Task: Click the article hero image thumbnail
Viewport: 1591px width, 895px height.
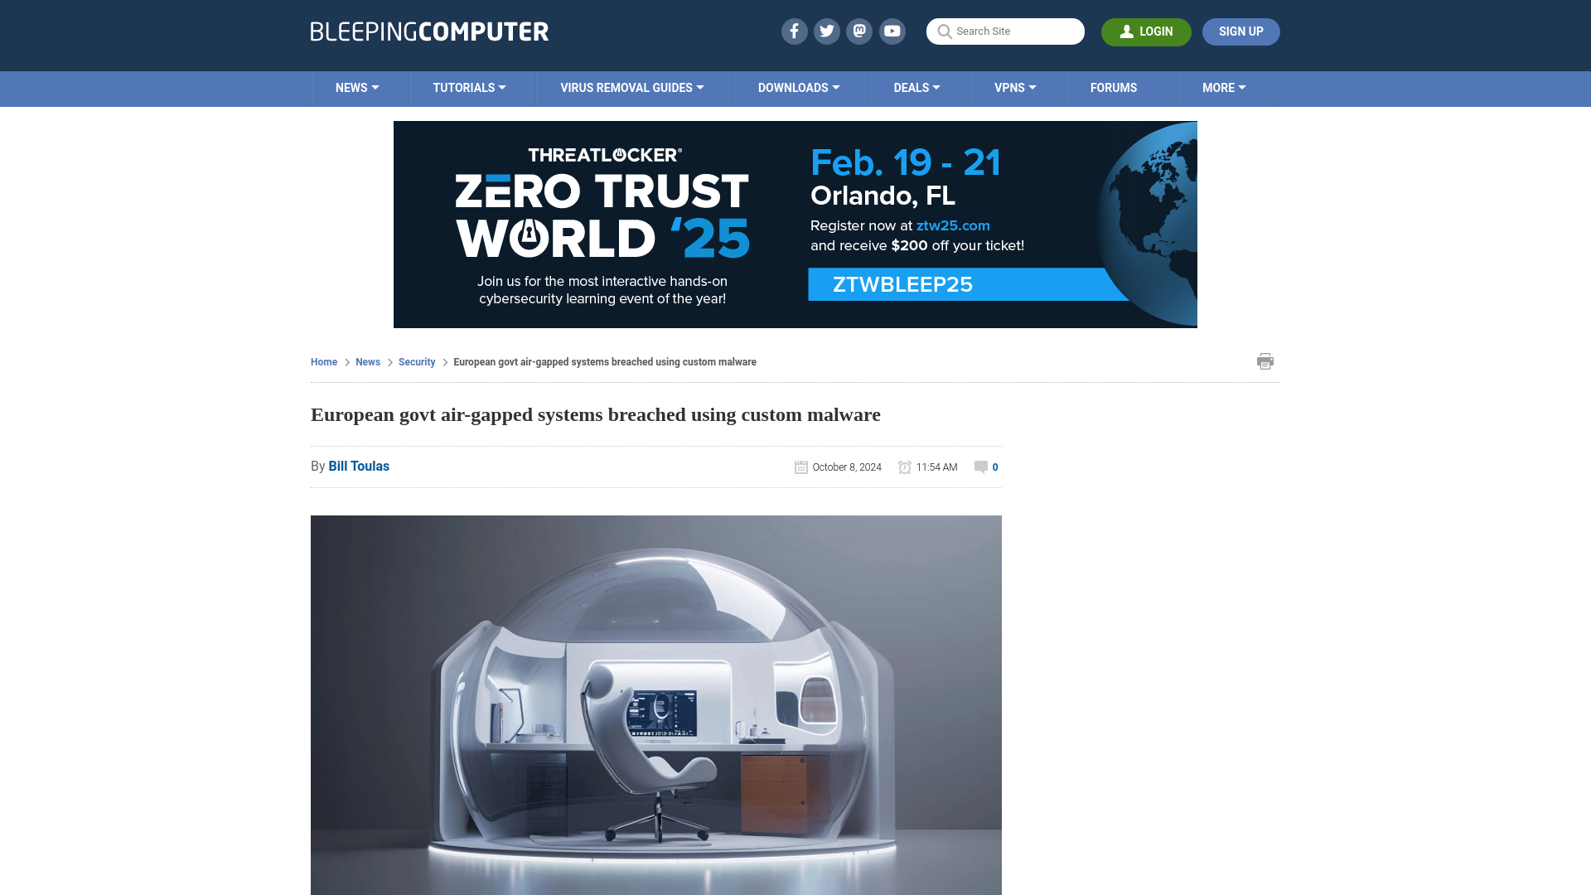Action: tap(655, 705)
